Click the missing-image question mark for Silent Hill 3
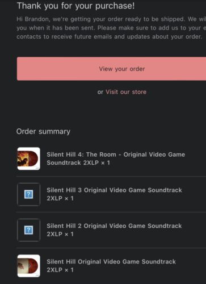This screenshot has height=284, width=206. click(28, 194)
